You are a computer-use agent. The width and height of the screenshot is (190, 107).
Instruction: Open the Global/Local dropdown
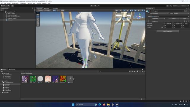(47, 10)
